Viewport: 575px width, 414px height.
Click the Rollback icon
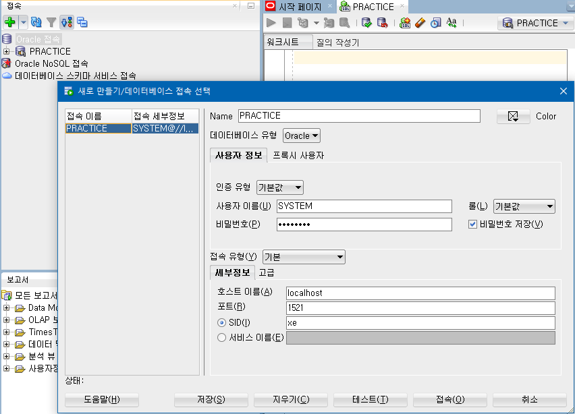tap(382, 23)
